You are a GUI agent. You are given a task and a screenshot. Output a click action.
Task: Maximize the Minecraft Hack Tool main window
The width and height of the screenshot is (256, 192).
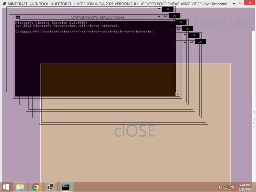[x=241, y=3]
